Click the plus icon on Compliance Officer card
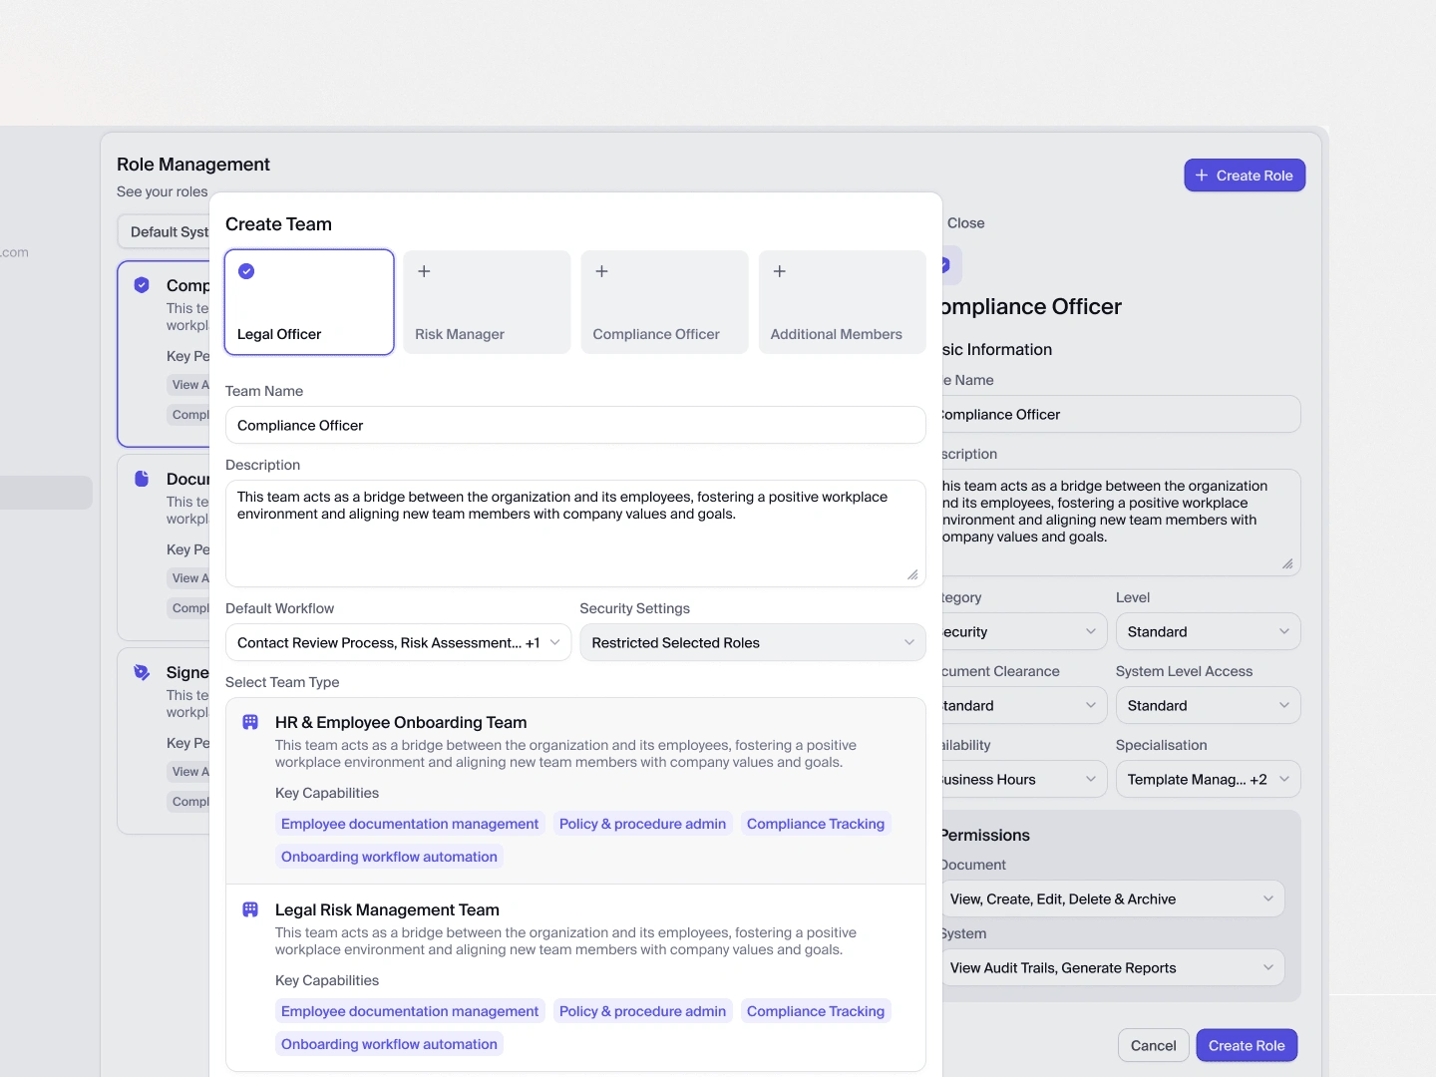 (x=601, y=271)
